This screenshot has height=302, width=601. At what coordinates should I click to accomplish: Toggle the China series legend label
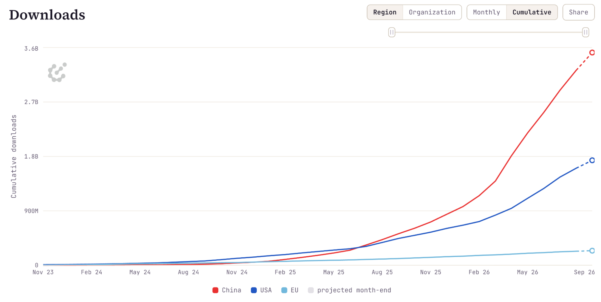(x=232, y=290)
